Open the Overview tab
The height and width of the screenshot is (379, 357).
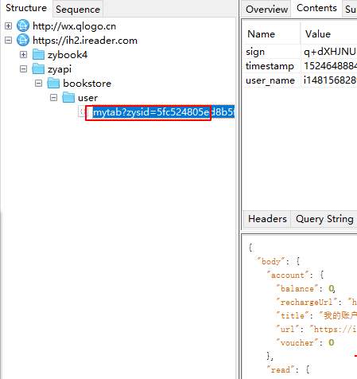click(x=266, y=10)
